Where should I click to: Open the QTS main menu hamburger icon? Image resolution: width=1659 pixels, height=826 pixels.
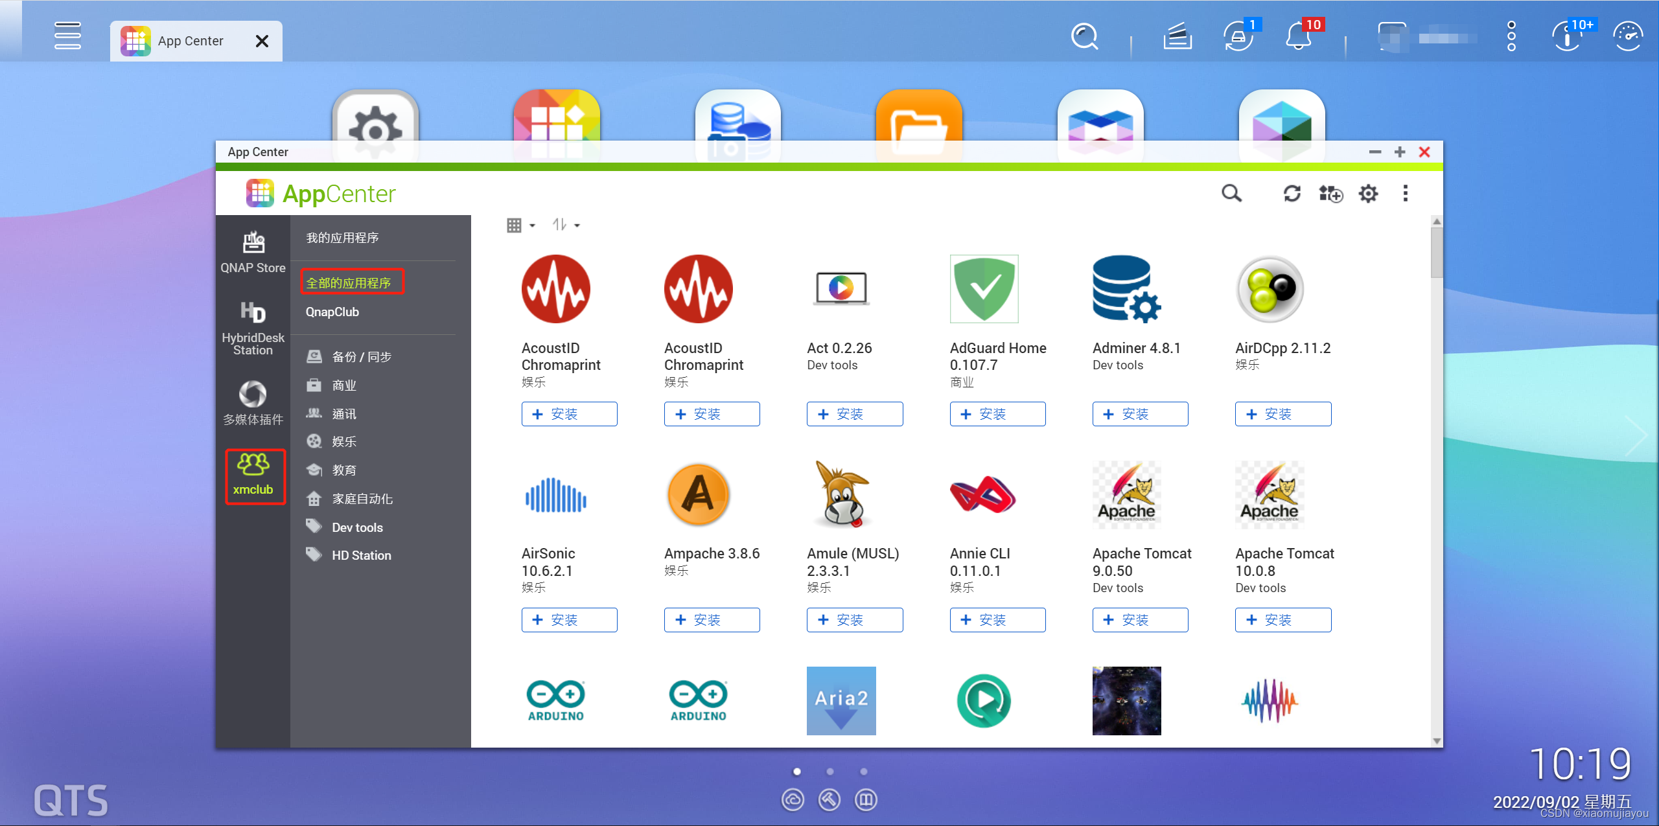coord(67,36)
